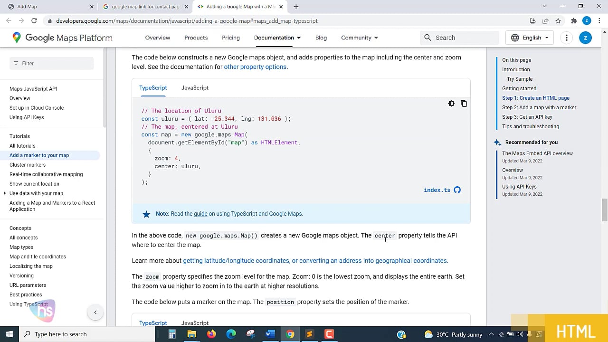Screen dimensions: 608x342
Task: Switch to the JavaScript code tab
Action: click(x=195, y=88)
